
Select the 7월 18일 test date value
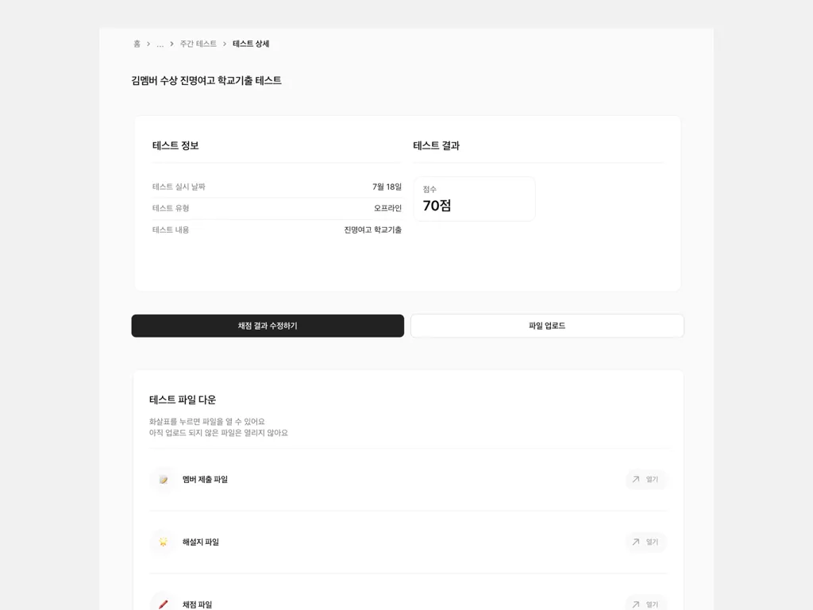pyautogui.click(x=387, y=187)
